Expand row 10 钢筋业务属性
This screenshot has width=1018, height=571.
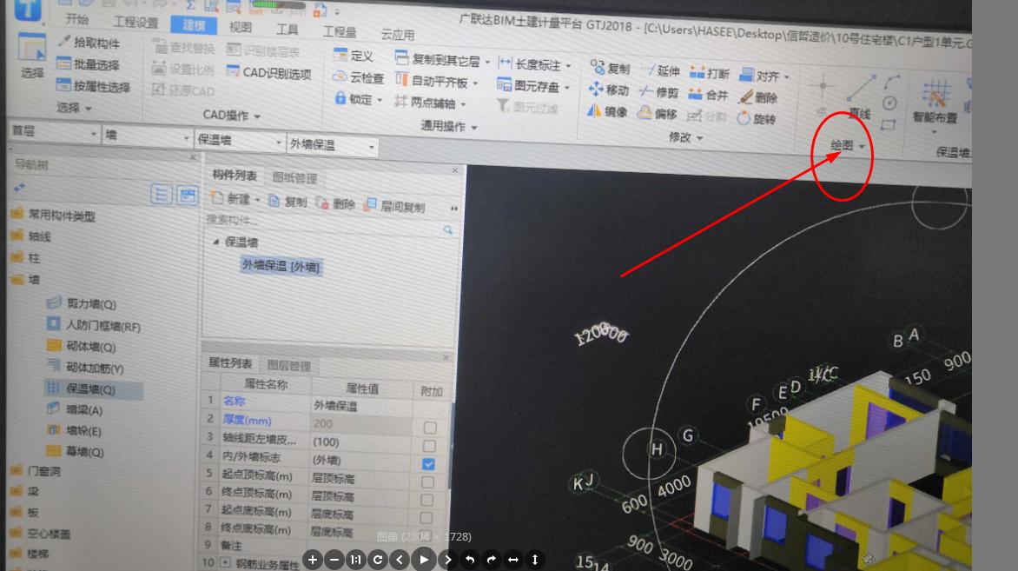click(225, 562)
